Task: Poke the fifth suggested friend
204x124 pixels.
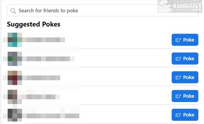Action: tap(185, 115)
